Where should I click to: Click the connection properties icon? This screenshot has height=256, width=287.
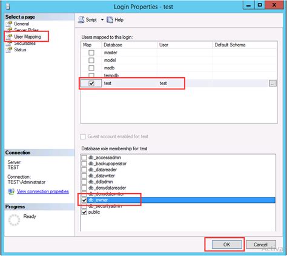pos(11,191)
